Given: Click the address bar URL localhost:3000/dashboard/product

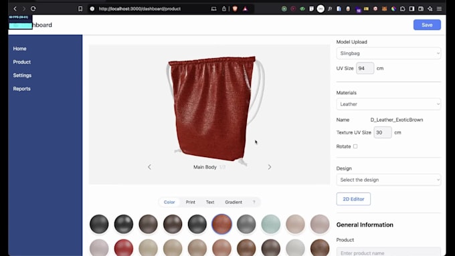Looking at the screenshot, I should tap(140, 9).
